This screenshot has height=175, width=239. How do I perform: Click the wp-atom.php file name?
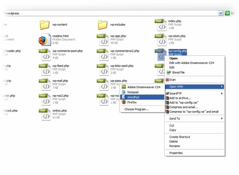177,36
